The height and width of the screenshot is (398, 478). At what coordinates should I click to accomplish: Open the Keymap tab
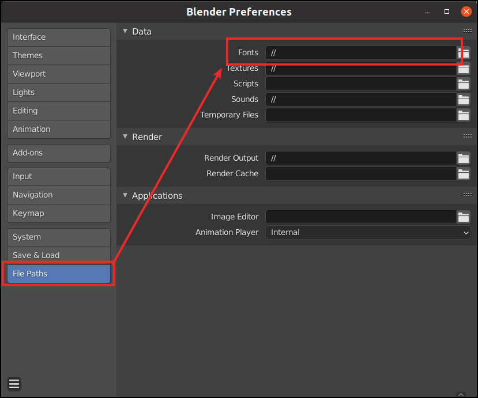[x=59, y=214]
